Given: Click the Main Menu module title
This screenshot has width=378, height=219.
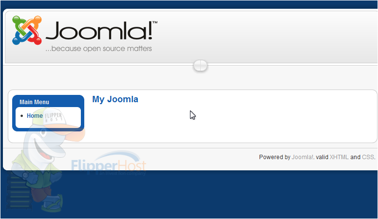Looking at the screenshot, I should click(34, 102).
